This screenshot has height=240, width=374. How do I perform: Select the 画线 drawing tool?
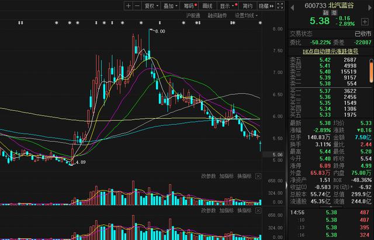[207, 6]
